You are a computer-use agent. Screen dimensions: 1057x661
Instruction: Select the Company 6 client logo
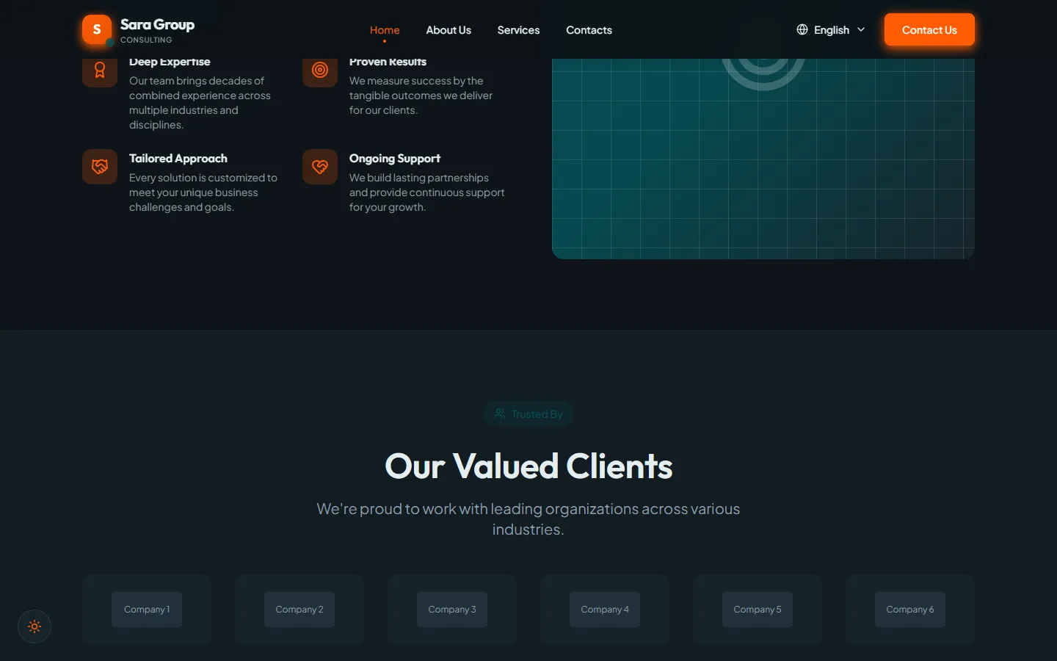[910, 610]
